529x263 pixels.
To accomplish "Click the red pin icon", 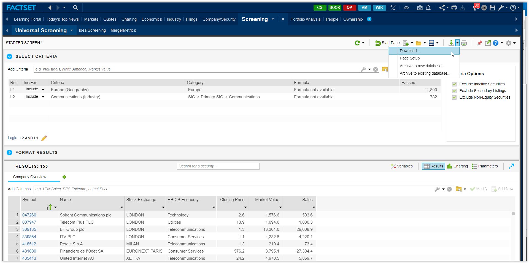I will pos(479,43).
